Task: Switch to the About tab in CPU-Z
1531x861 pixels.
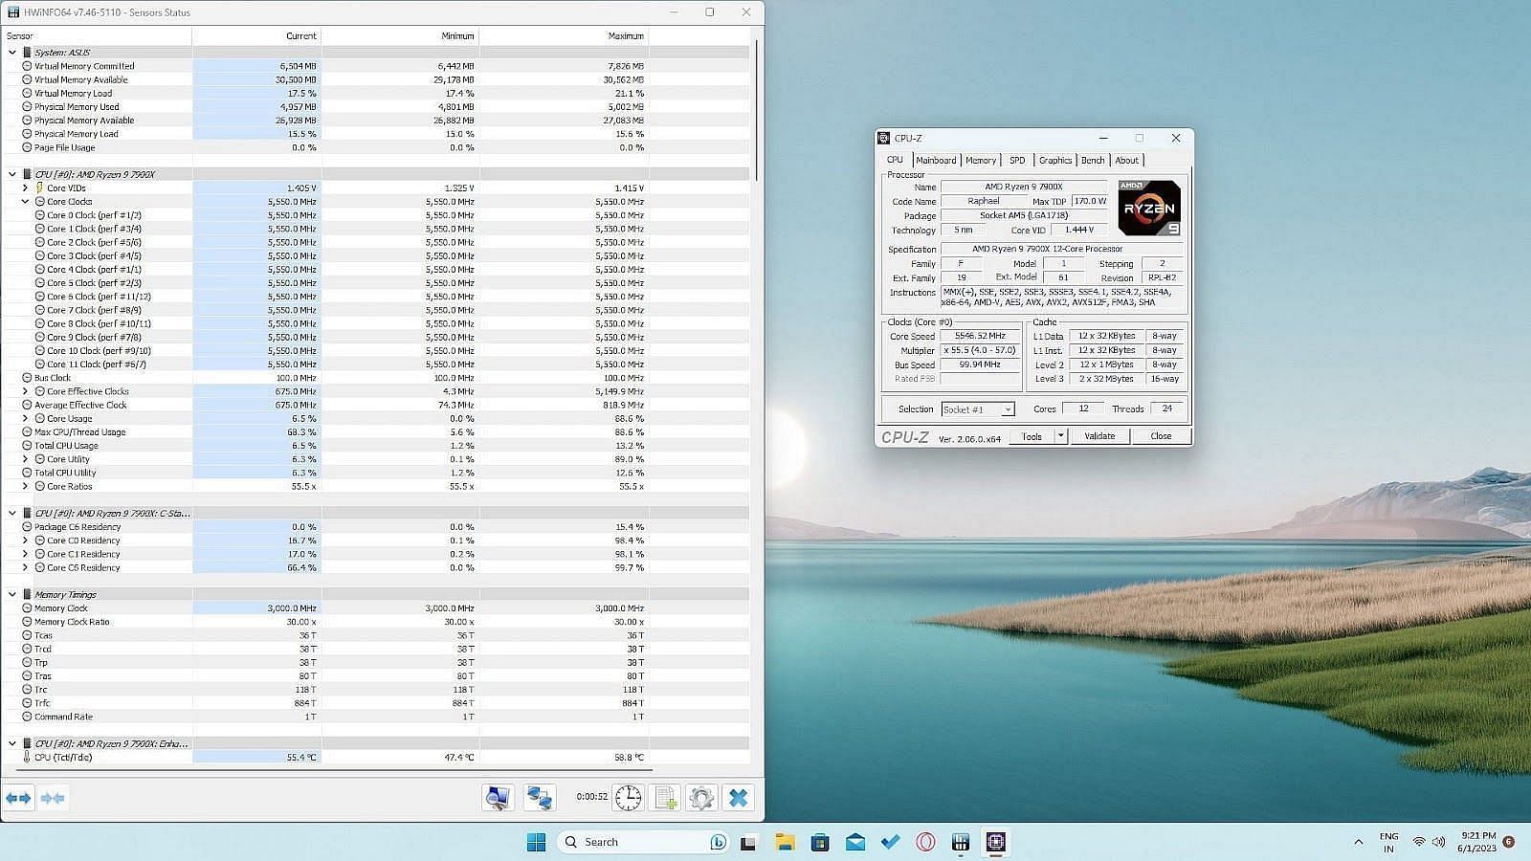Action: (x=1127, y=161)
